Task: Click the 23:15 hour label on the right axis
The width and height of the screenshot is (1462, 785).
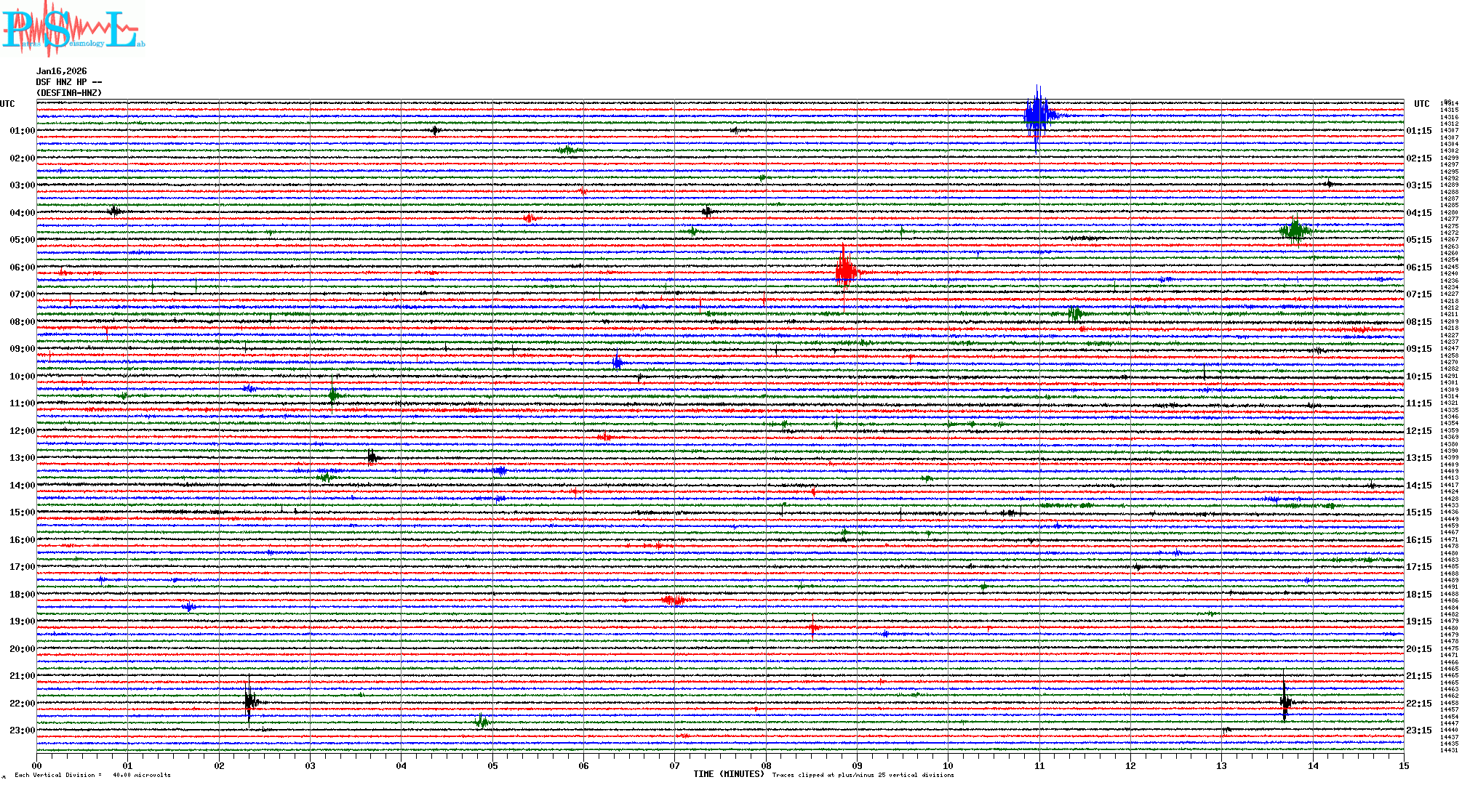Action: point(1418,730)
